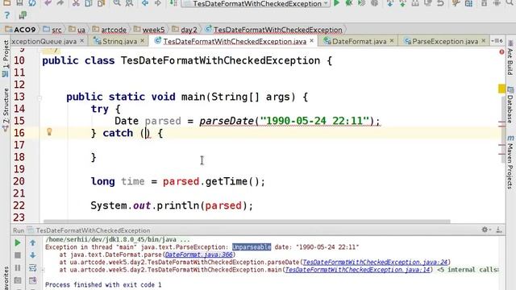Screen dimensions: 516x290
Task: Open TesDateFormatWithCheckedException.java:14 link
Action: point(358,270)
